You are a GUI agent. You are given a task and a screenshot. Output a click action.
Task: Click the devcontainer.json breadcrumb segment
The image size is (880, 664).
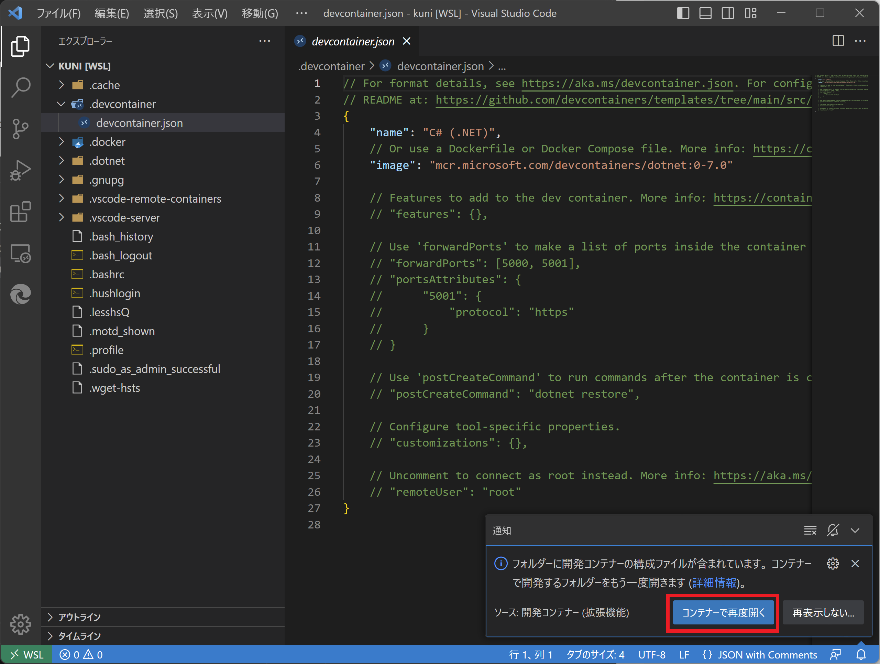pos(440,66)
